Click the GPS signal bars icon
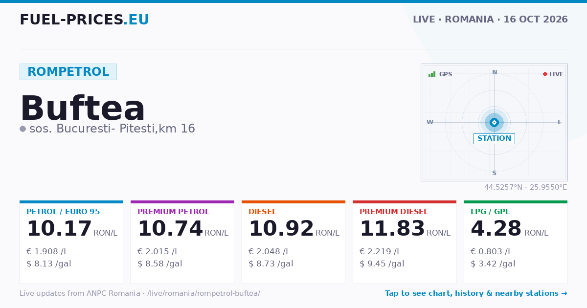The image size is (587, 308). coord(432,74)
